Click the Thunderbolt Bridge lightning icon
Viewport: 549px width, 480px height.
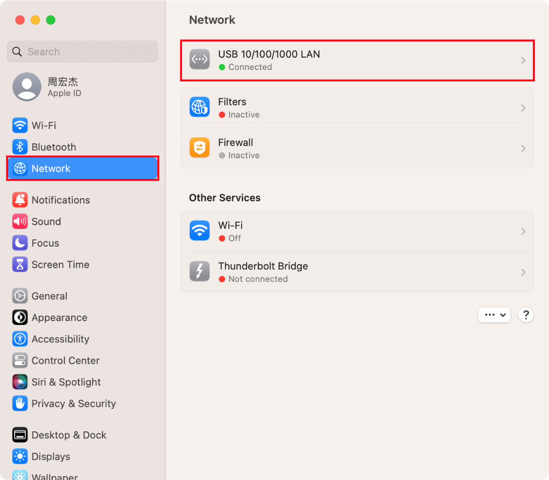tap(199, 272)
